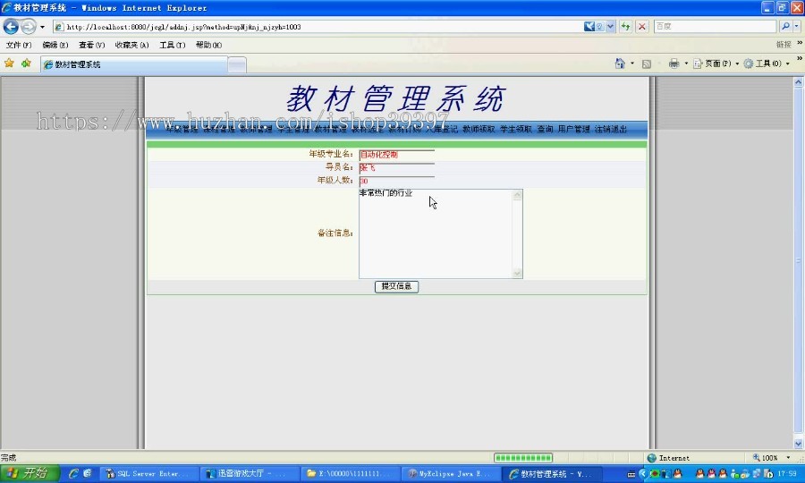Click page scrollbar down arrow
The height and width of the screenshot is (483, 805).
[x=799, y=444]
